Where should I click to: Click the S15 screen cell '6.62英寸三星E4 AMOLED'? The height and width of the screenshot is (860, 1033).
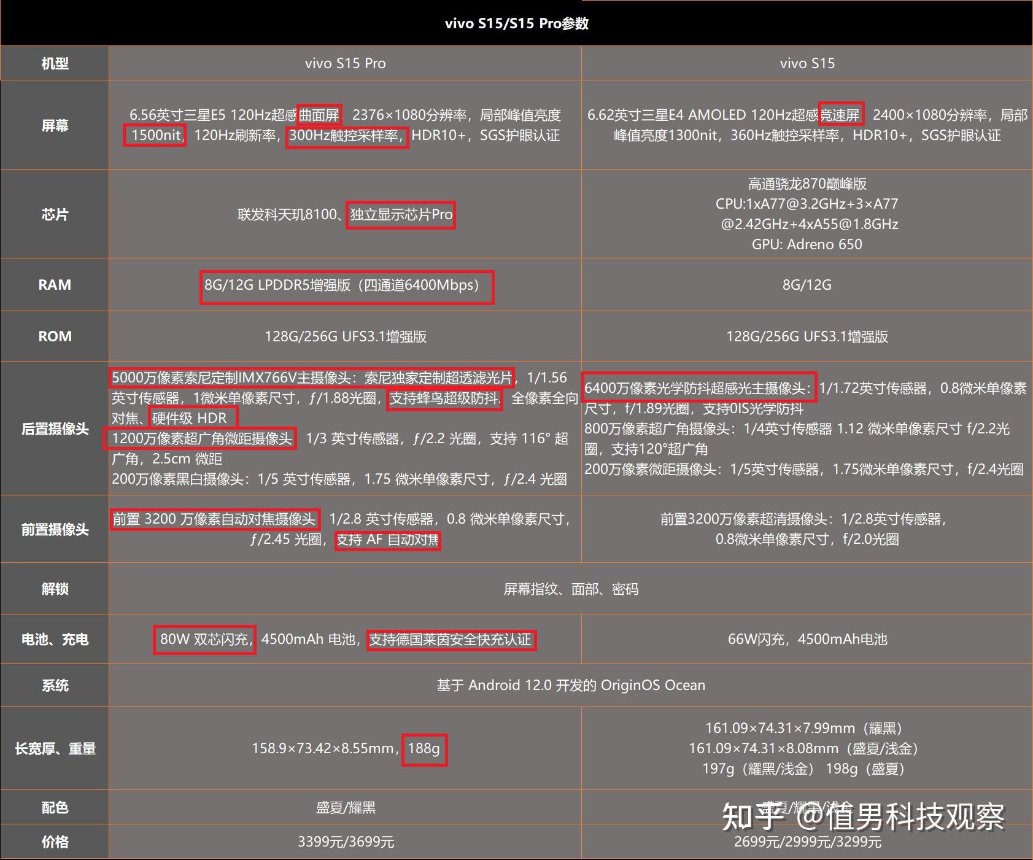tap(807, 125)
